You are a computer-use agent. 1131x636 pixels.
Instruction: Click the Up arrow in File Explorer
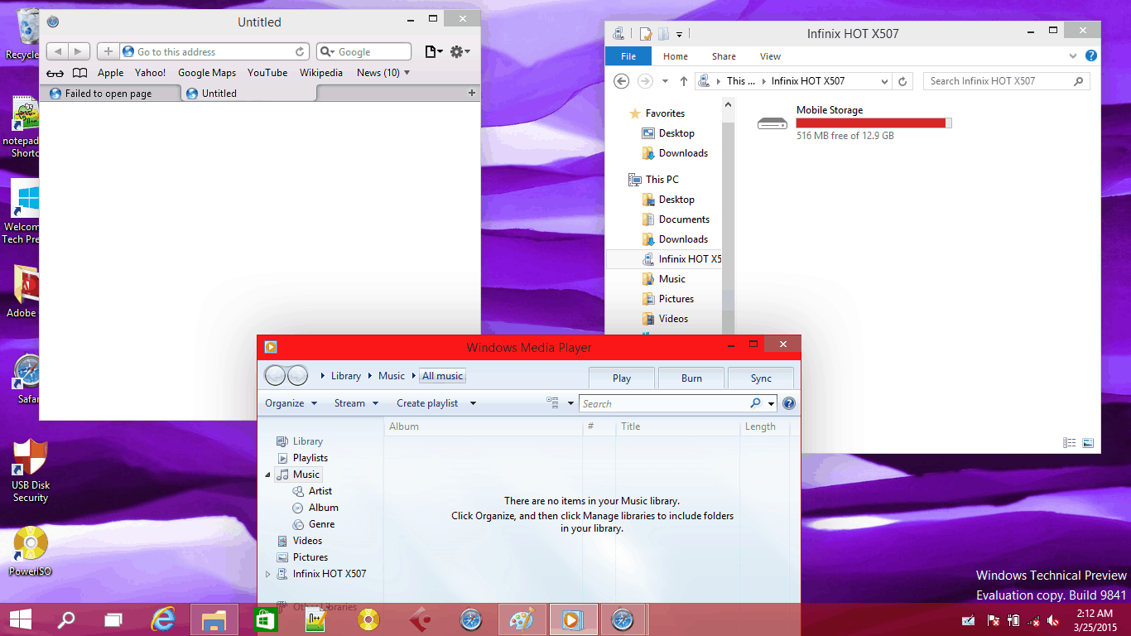pos(683,81)
